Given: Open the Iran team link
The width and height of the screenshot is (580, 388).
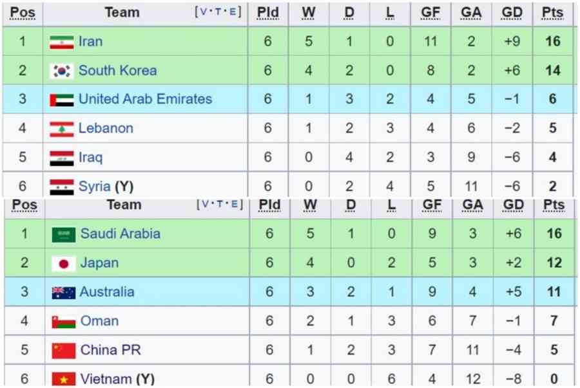Looking at the screenshot, I should [91, 41].
